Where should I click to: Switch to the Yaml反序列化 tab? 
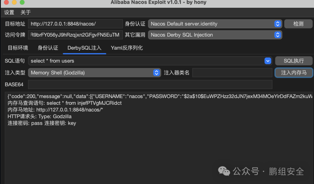tap(127, 48)
